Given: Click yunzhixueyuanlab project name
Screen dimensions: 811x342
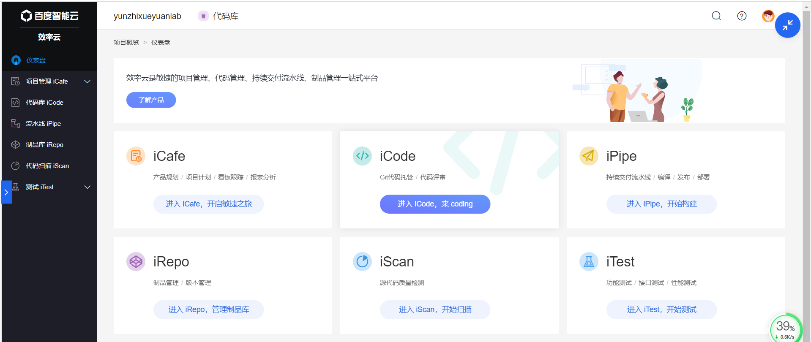Looking at the screenshot, I should [147, 16].
